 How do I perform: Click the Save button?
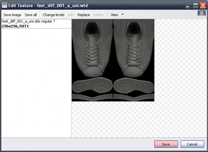click(x=166, y=144)
